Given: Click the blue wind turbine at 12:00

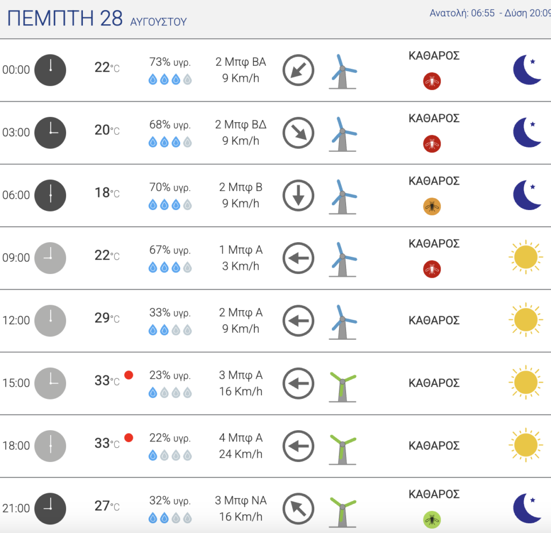Looking at the screenshot, I should pyautogui.click(x=343, y=322).
